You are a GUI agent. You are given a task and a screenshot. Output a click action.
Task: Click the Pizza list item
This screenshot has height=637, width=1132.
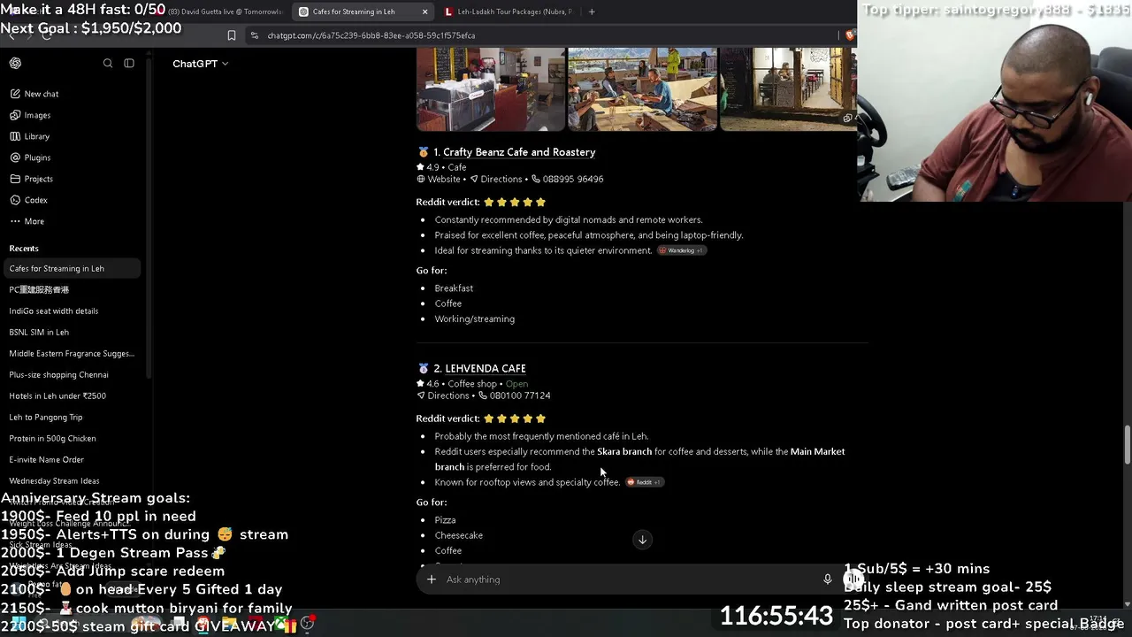[x=445, y=520]
